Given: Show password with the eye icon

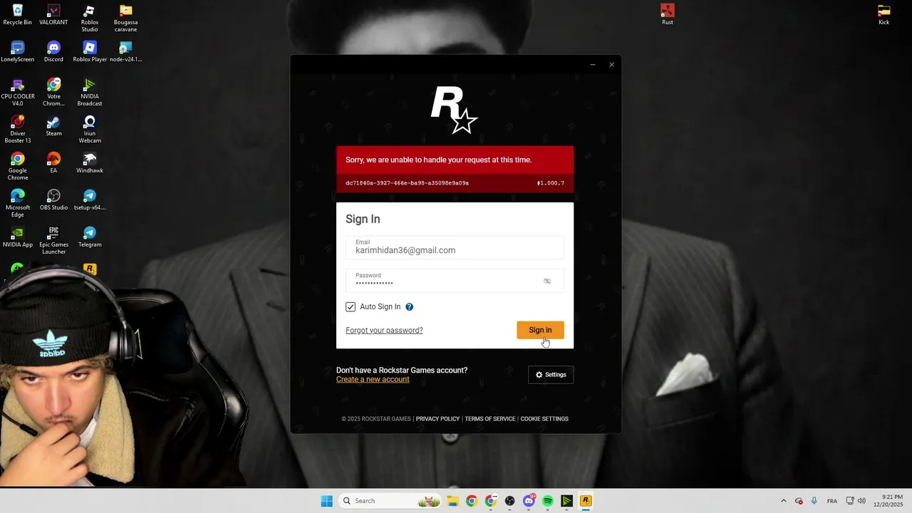Looking at the screenshot, I should pyautogui.click(x=547, y=281).
